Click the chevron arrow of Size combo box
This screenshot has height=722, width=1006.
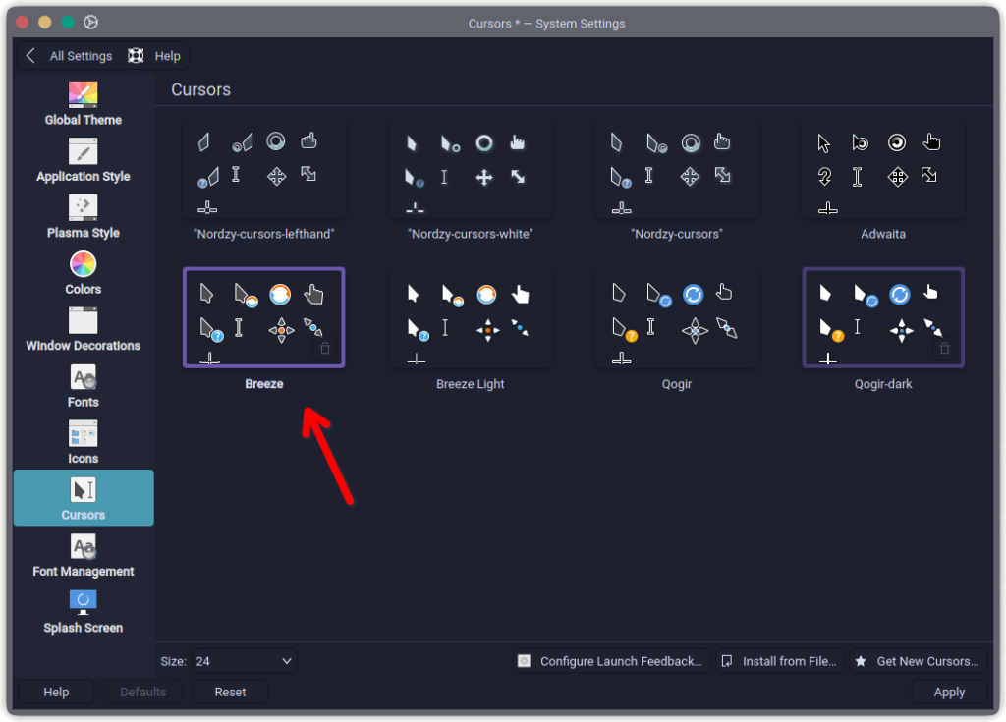[286, 661]
